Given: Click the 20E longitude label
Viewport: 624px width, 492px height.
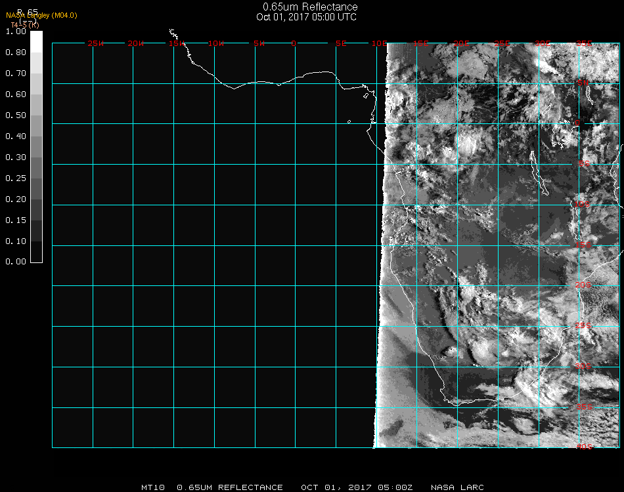Looking at the screenshot, I should [x=461, y=43].
